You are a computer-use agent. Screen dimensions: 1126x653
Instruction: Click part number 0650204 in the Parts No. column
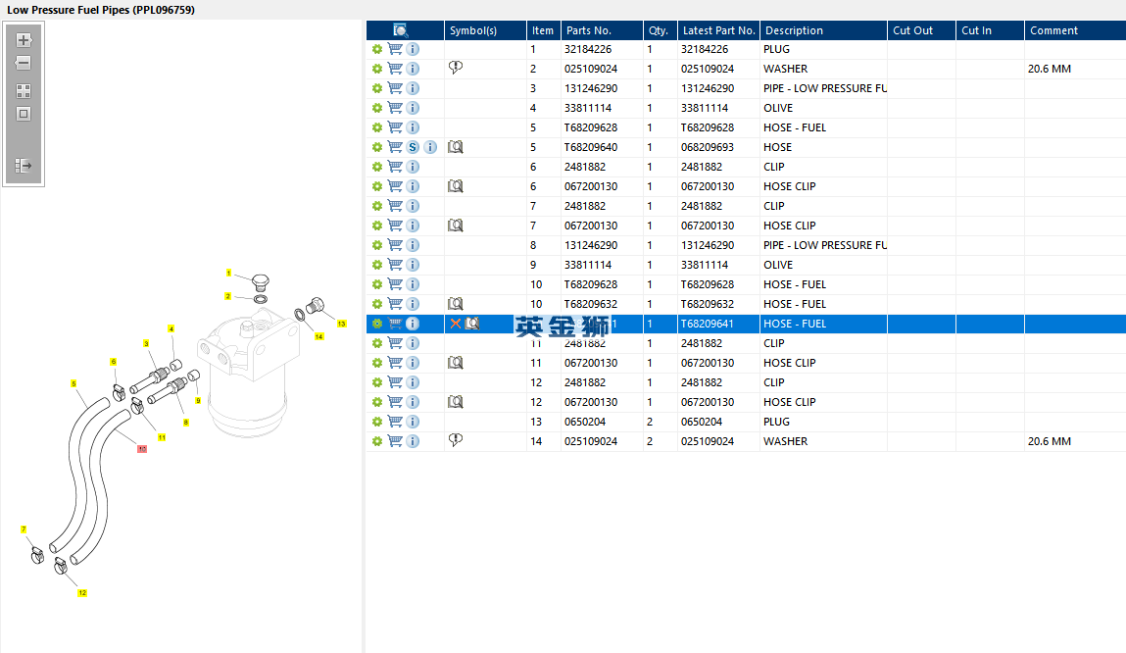click(x=585, y=422)
